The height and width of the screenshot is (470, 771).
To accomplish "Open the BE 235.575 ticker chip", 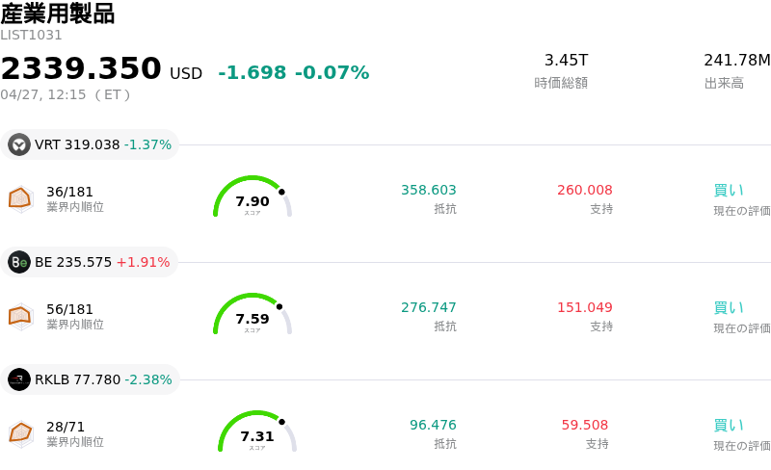I will pos(92,263).
